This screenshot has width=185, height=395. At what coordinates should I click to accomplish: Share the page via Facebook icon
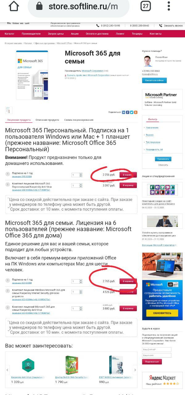point(128,112)
